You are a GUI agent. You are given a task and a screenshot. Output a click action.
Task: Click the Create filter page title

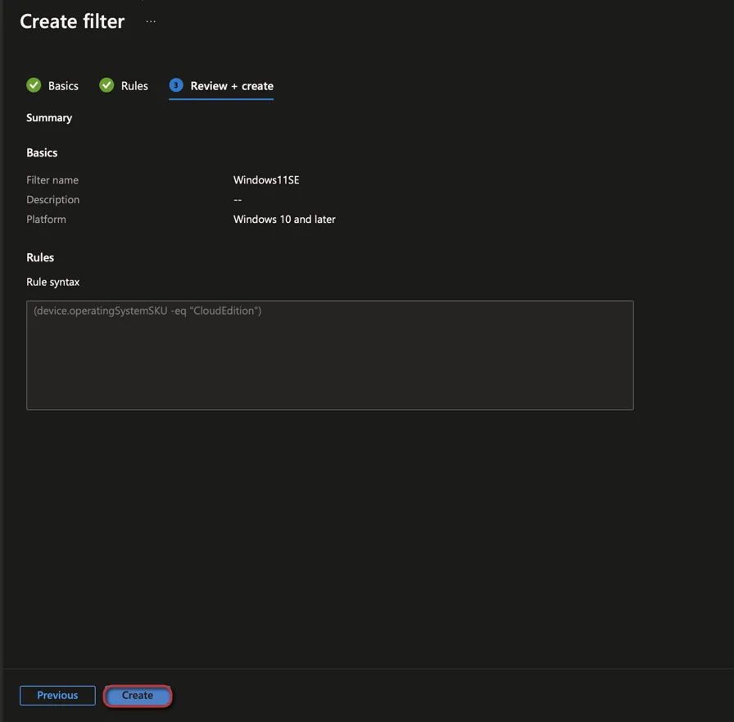click(x=72, y=21)
